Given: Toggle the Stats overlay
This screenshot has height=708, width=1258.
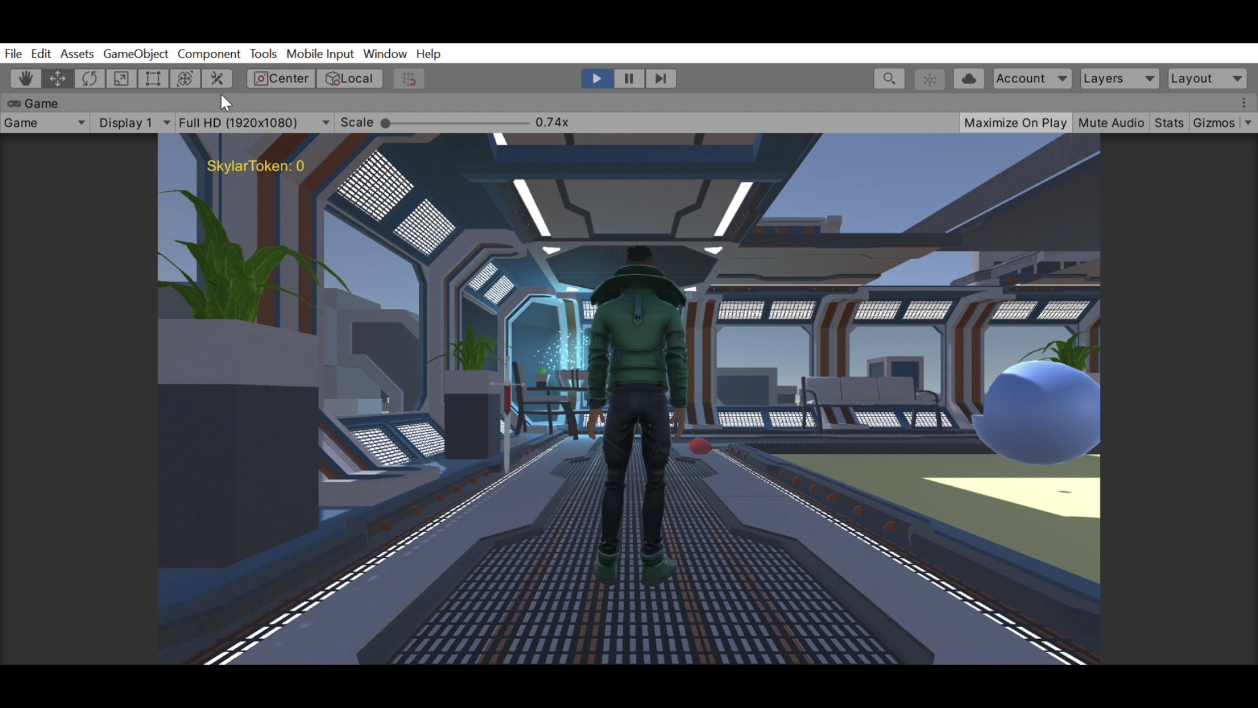Looking at the screenshot, I should pos(1169,123).
